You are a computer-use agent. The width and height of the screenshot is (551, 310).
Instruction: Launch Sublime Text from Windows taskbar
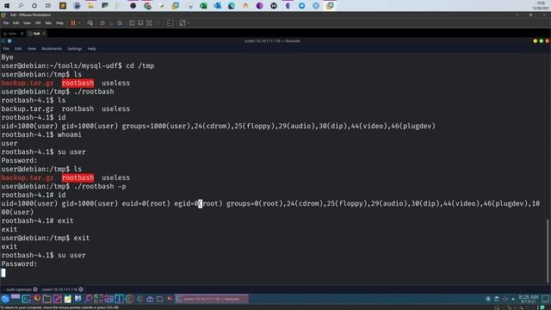point(63,6)
